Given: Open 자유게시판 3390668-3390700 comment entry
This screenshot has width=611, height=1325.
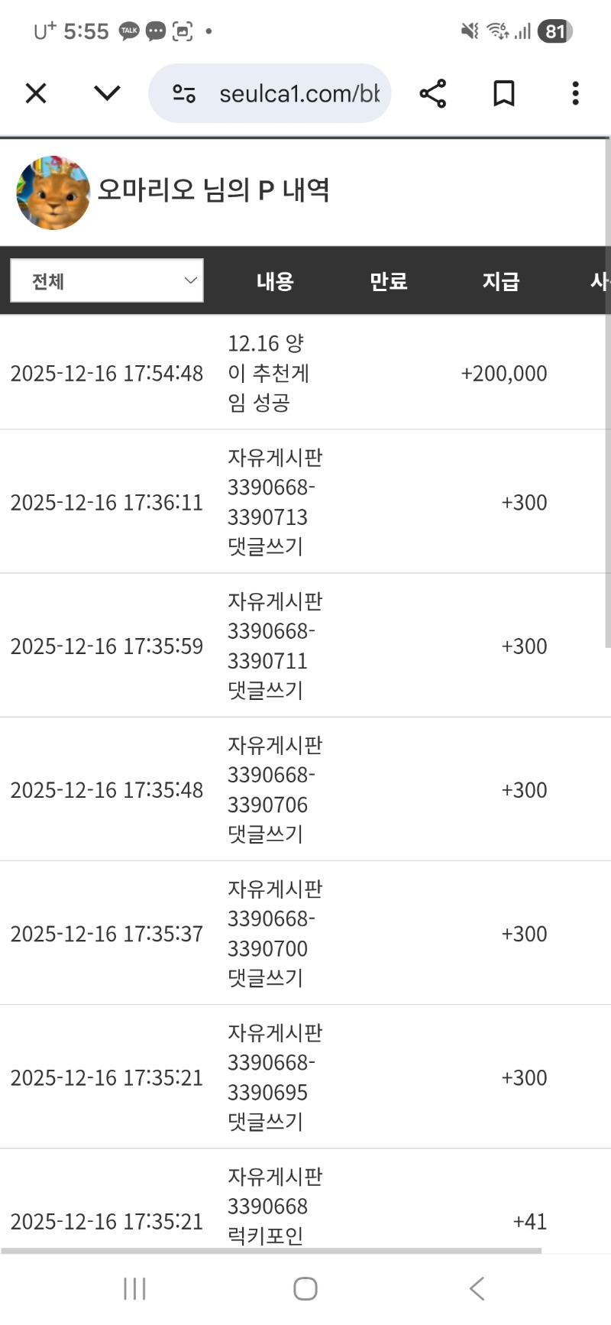Looking at the screenshot, I should coord(274,933).
